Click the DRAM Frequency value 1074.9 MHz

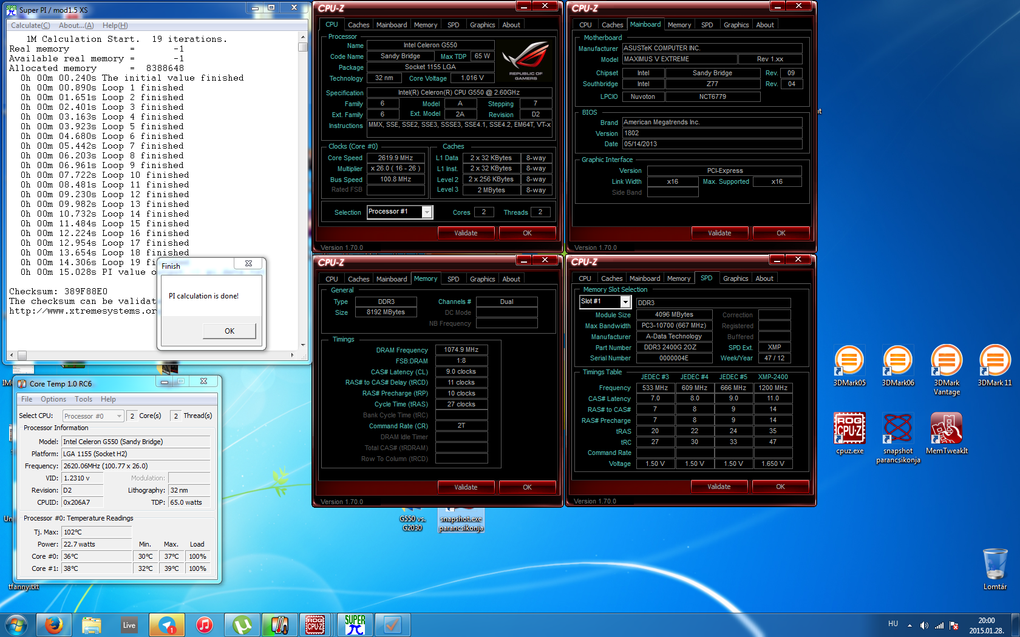coord(461,350)
